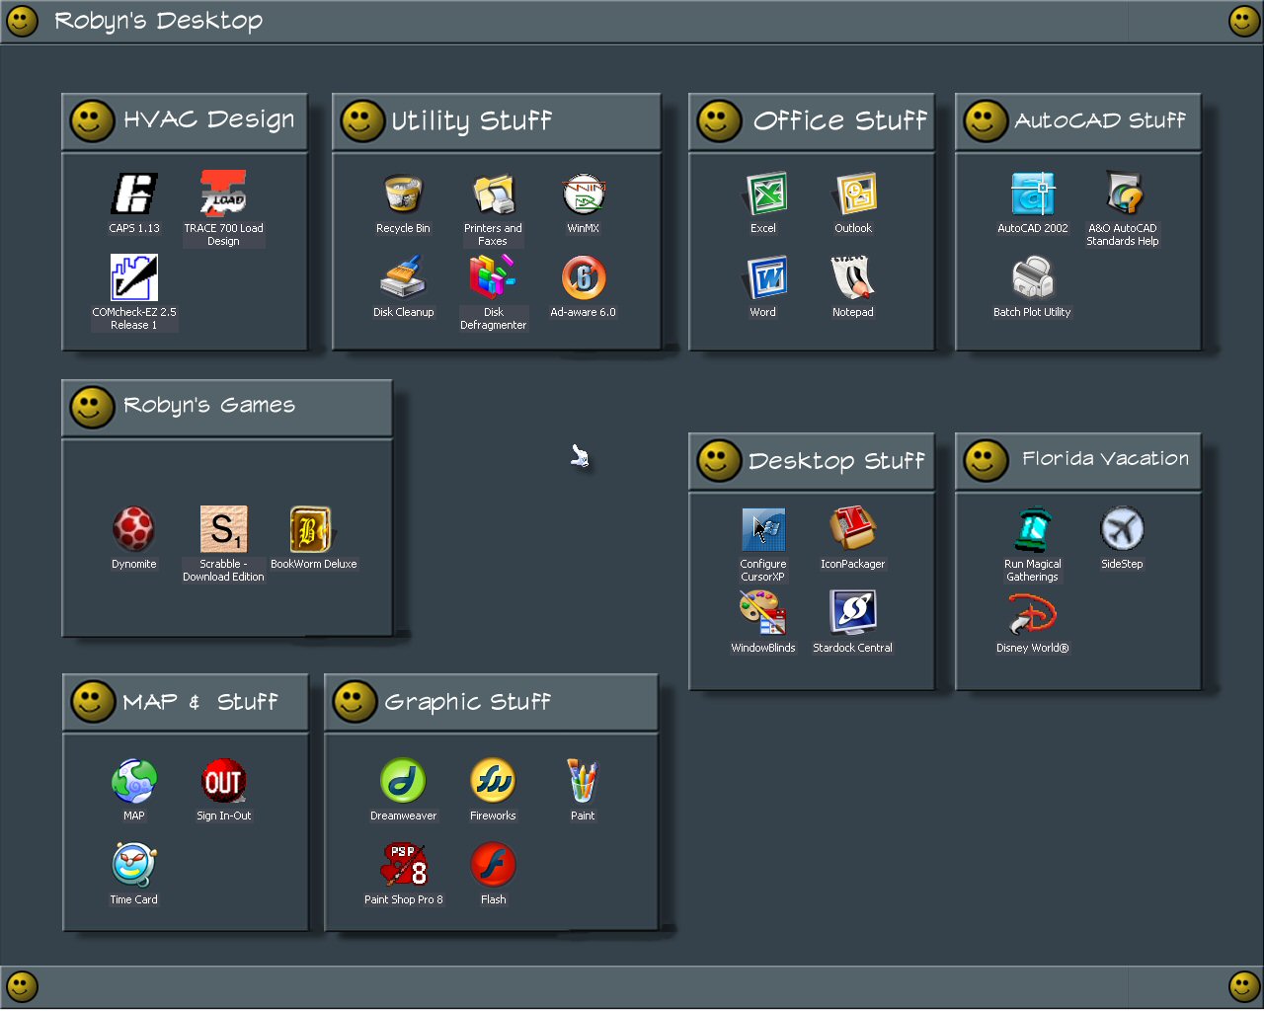Open the Disney World shortcut
1264x1011 pixels.
[x=1032, y=613]
